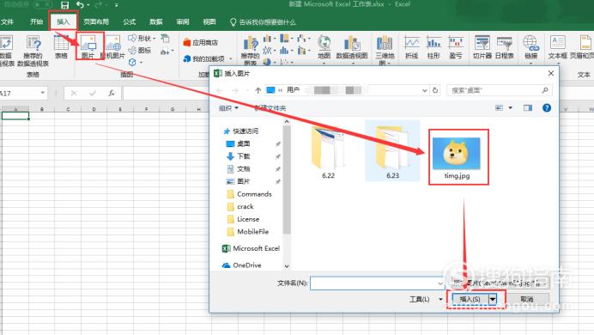Open the File (文件) tab
The width and height of the screenshot is (594, 335).
click(x=7, y=22)
